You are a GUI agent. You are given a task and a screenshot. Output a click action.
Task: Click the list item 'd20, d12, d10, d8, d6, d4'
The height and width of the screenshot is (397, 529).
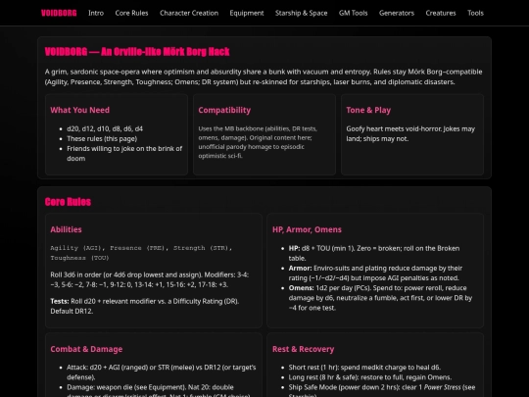click(x=105, y=128)
